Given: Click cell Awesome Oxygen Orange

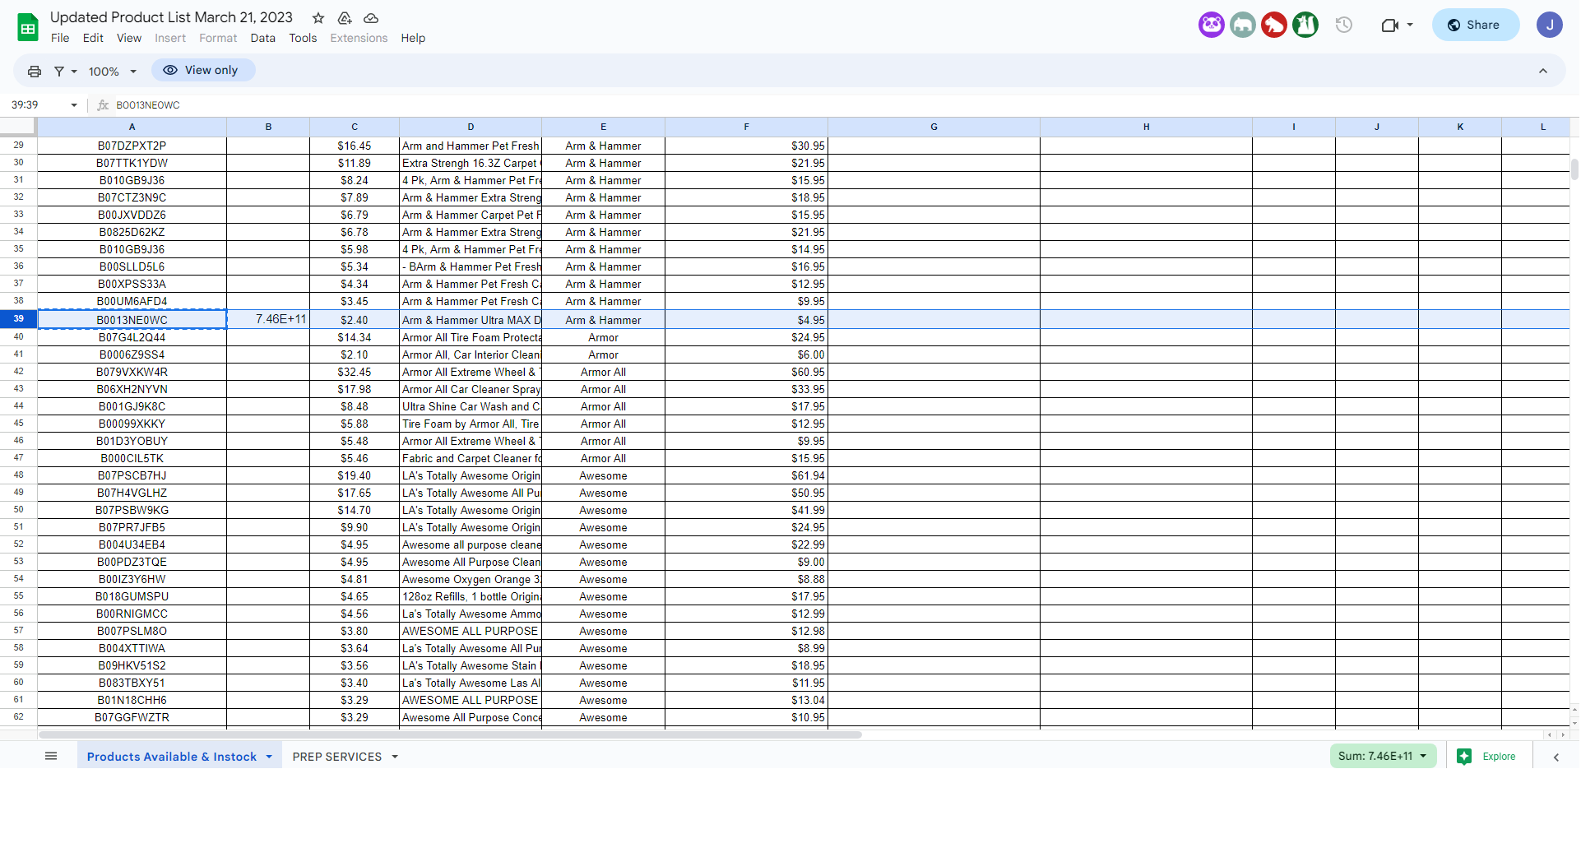Looking at the screenshot, I should point(471,579).
